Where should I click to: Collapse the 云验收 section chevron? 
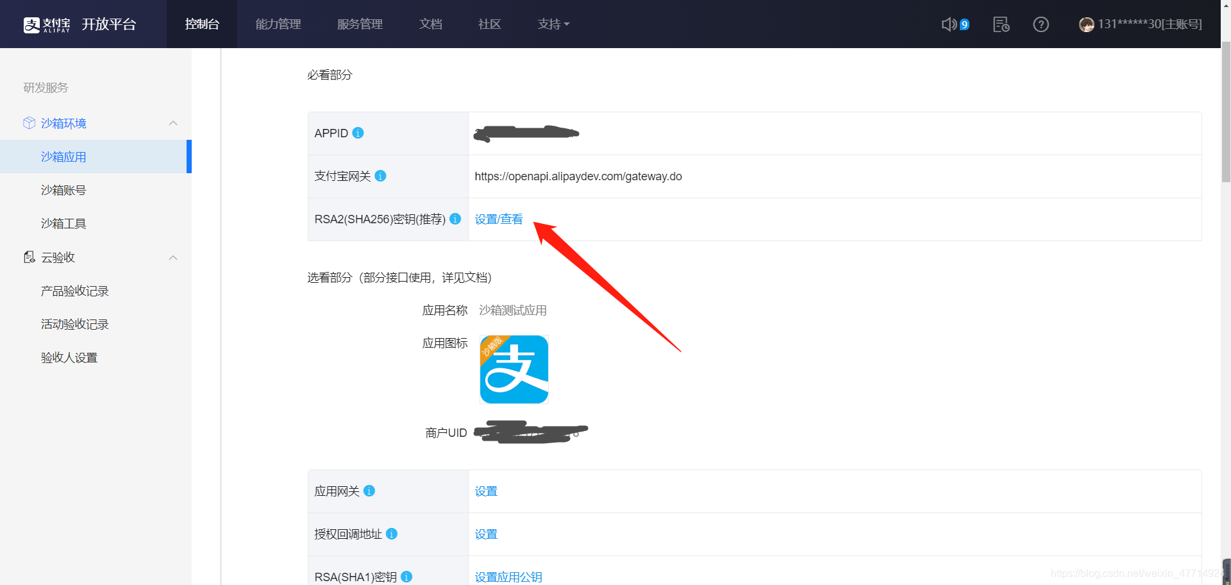(173, 258)
